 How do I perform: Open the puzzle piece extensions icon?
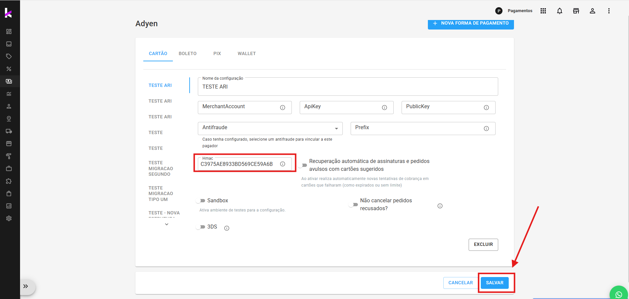pos(9,181)
